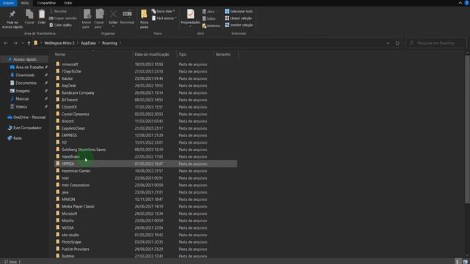
Task: Open Histórico in the ribbon
Action: tap(211, 26)
